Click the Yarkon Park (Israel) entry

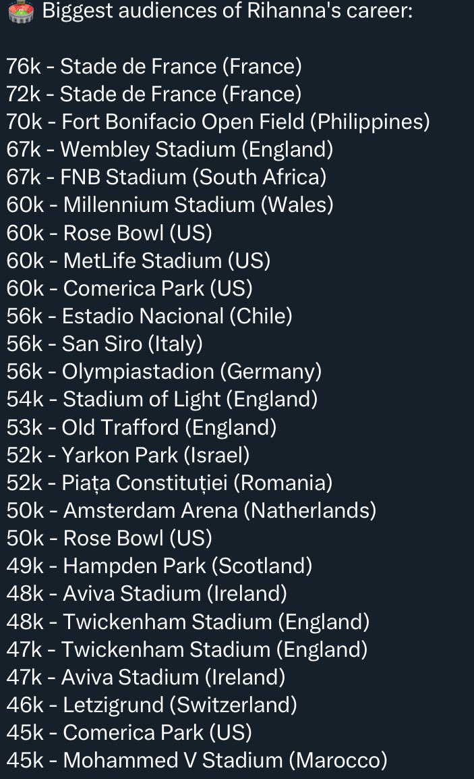click(128, 456)
